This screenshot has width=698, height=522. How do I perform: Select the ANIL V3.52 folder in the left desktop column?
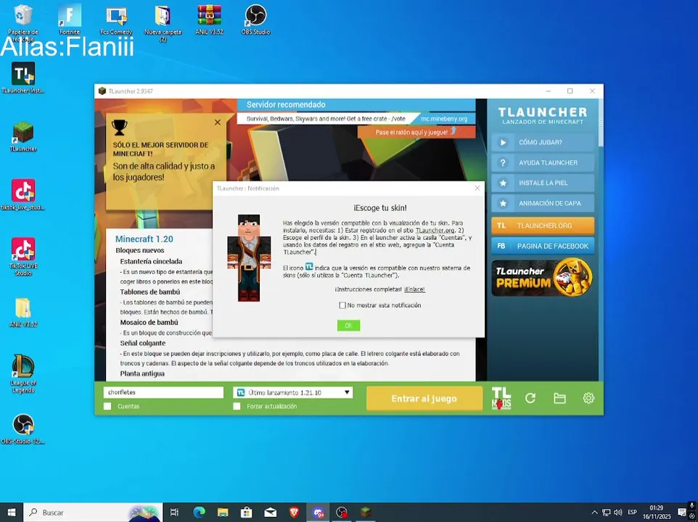22,312
